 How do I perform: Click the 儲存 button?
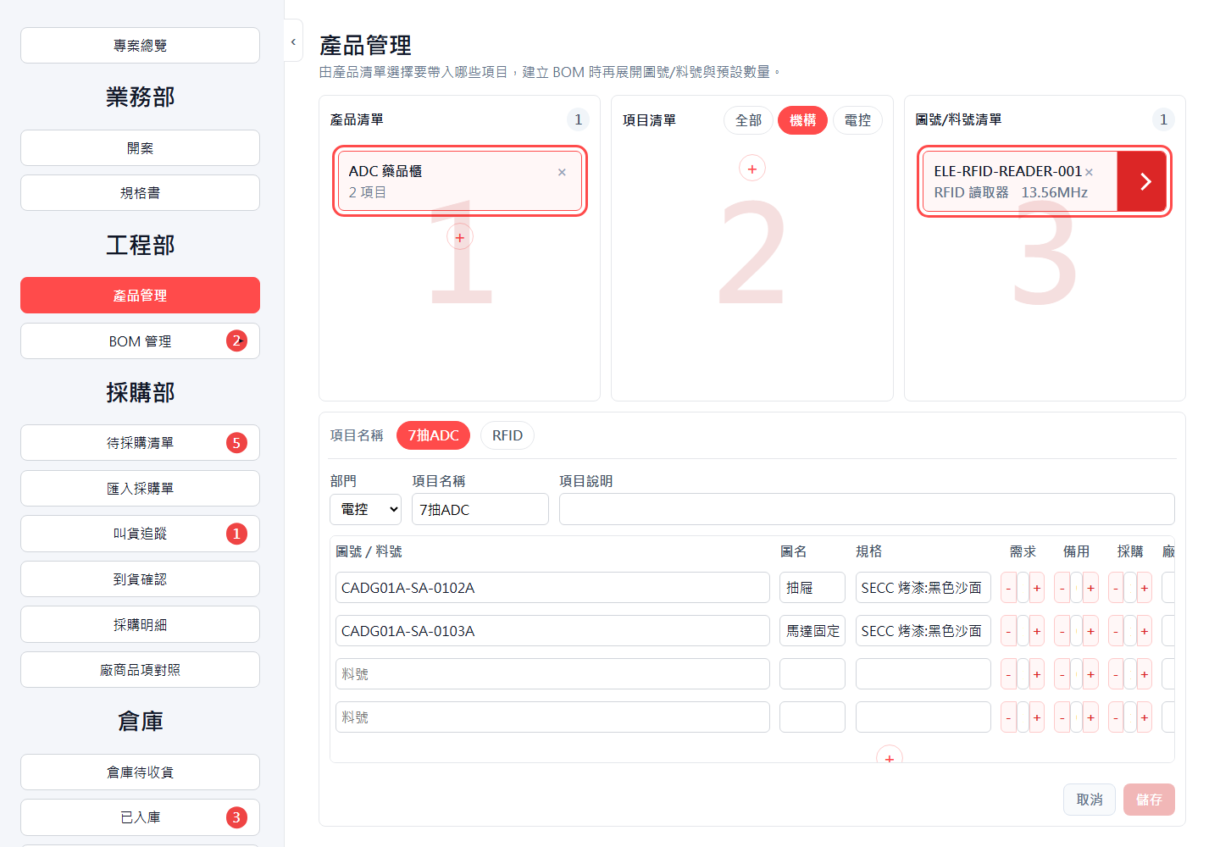1149,800
